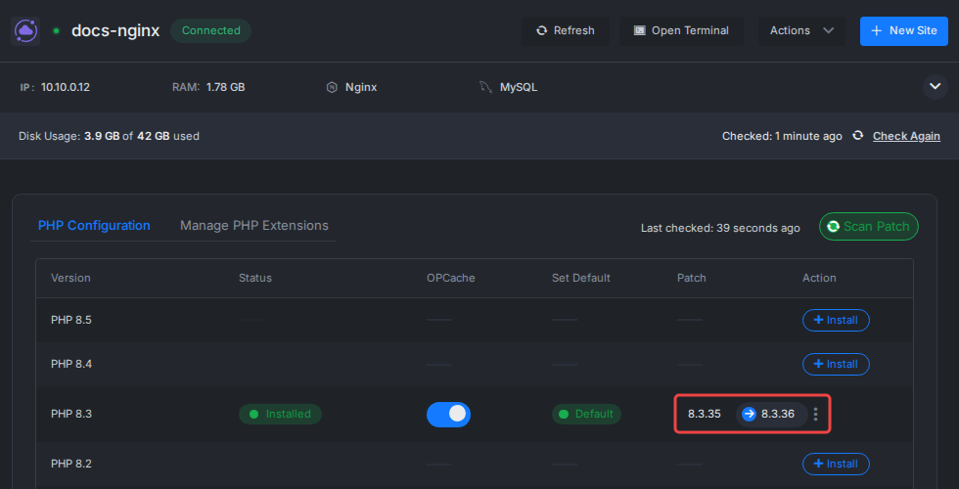This screenshot has width=959, height=489.
Task: Click the Scan Patch button
Action: [869, 226]
